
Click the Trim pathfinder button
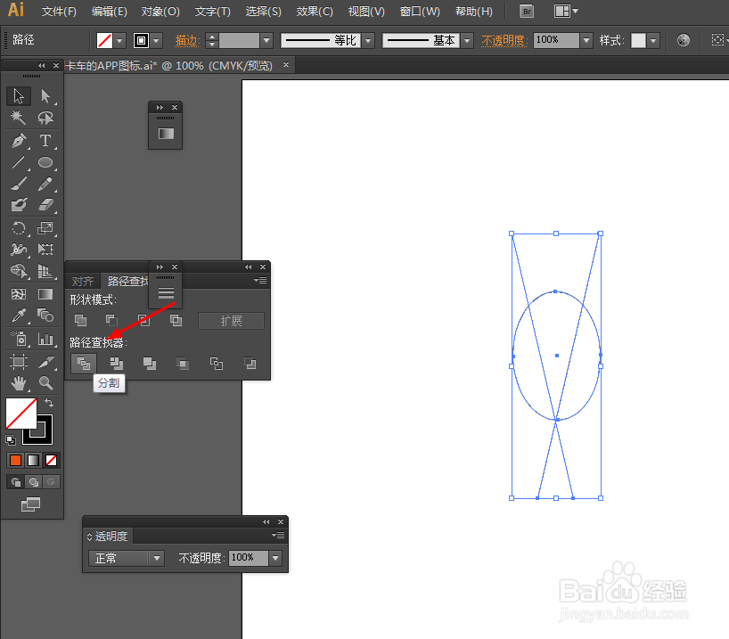pos(116,364)
